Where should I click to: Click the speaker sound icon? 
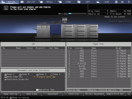coord(122,2)
